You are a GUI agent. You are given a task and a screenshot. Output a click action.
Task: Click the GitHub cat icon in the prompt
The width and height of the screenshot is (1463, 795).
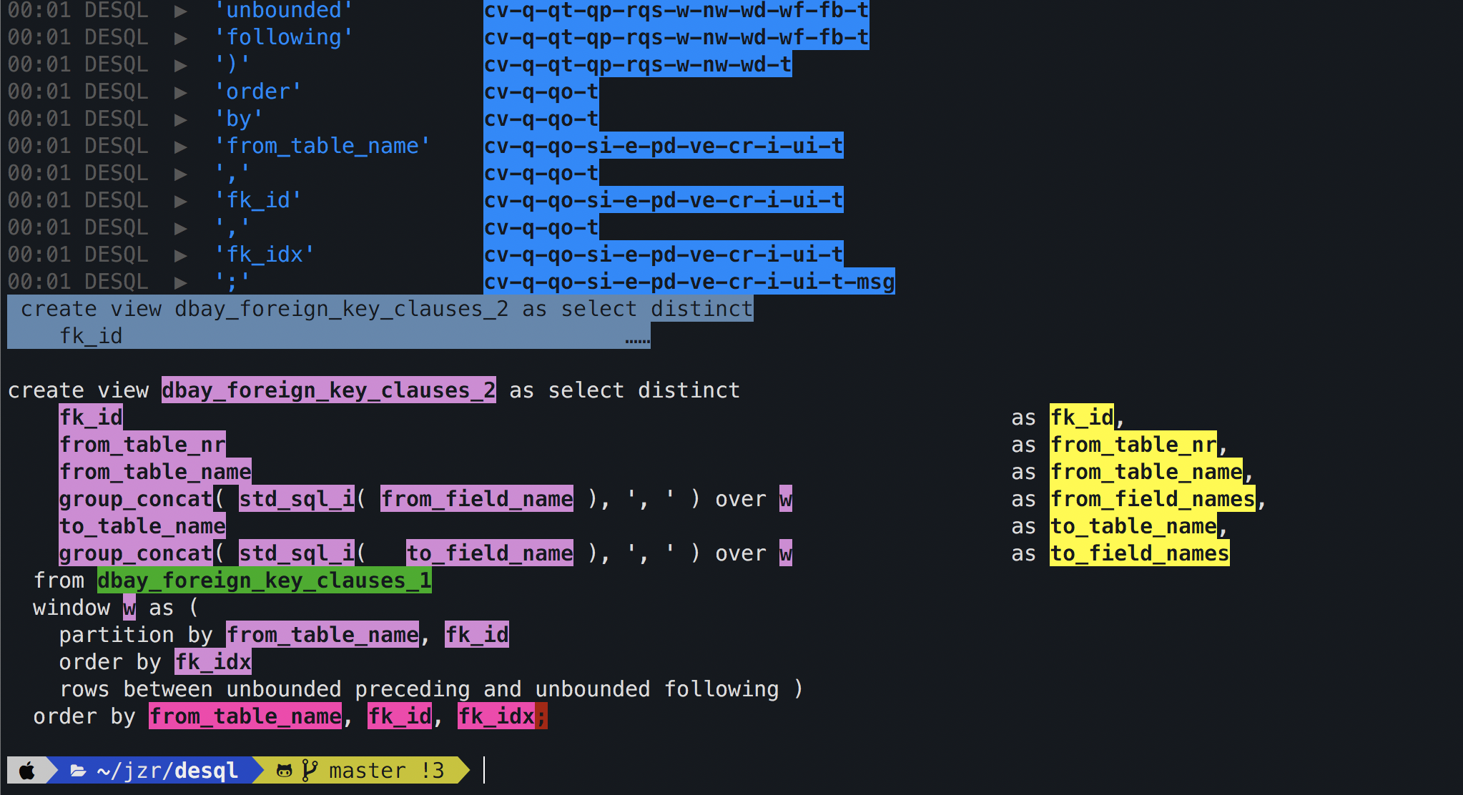[x=284, y=771]
